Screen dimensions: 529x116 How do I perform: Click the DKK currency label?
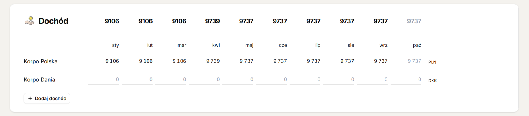pos(432,81)
